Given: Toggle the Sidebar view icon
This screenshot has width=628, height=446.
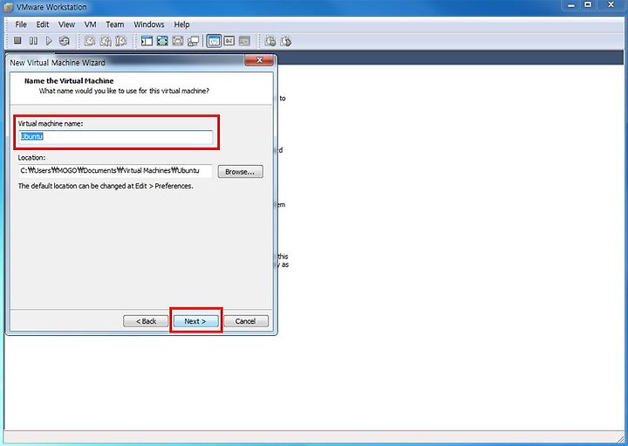Looking at the screenshot, I should 147,40.
